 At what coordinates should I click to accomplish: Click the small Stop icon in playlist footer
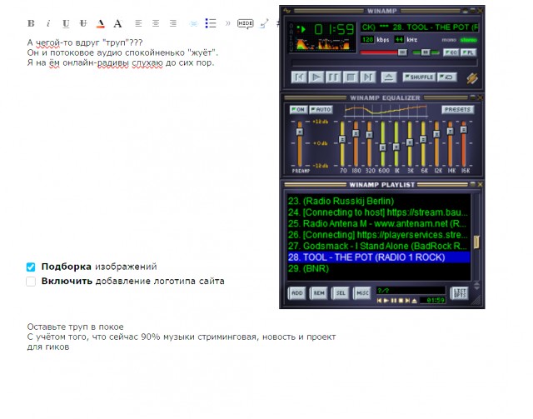401,301
